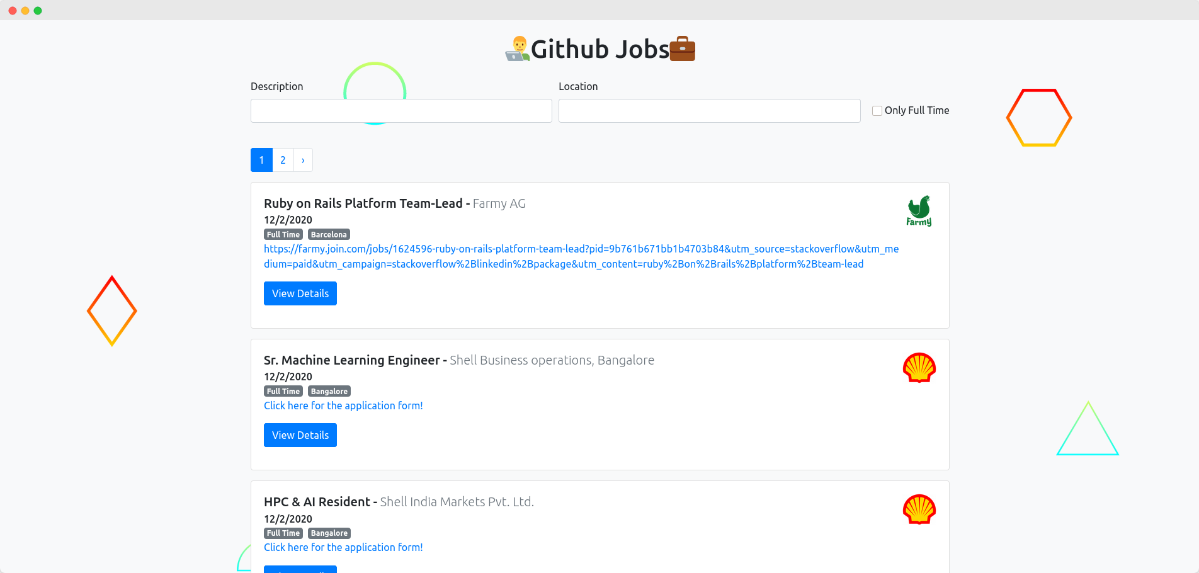
Task: Click the Bangalore tag on Machine Learning job
Action: click(x=329, y=391)
